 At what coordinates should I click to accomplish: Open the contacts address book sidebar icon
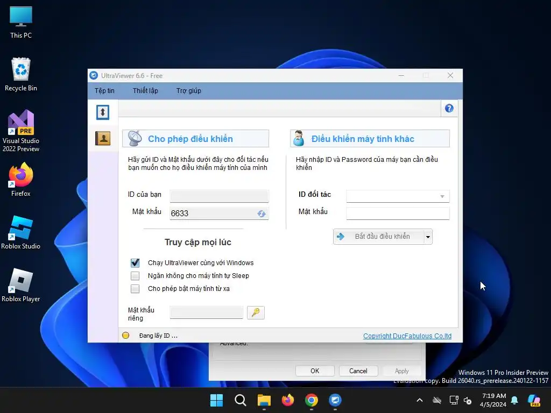tap(103, 138)
